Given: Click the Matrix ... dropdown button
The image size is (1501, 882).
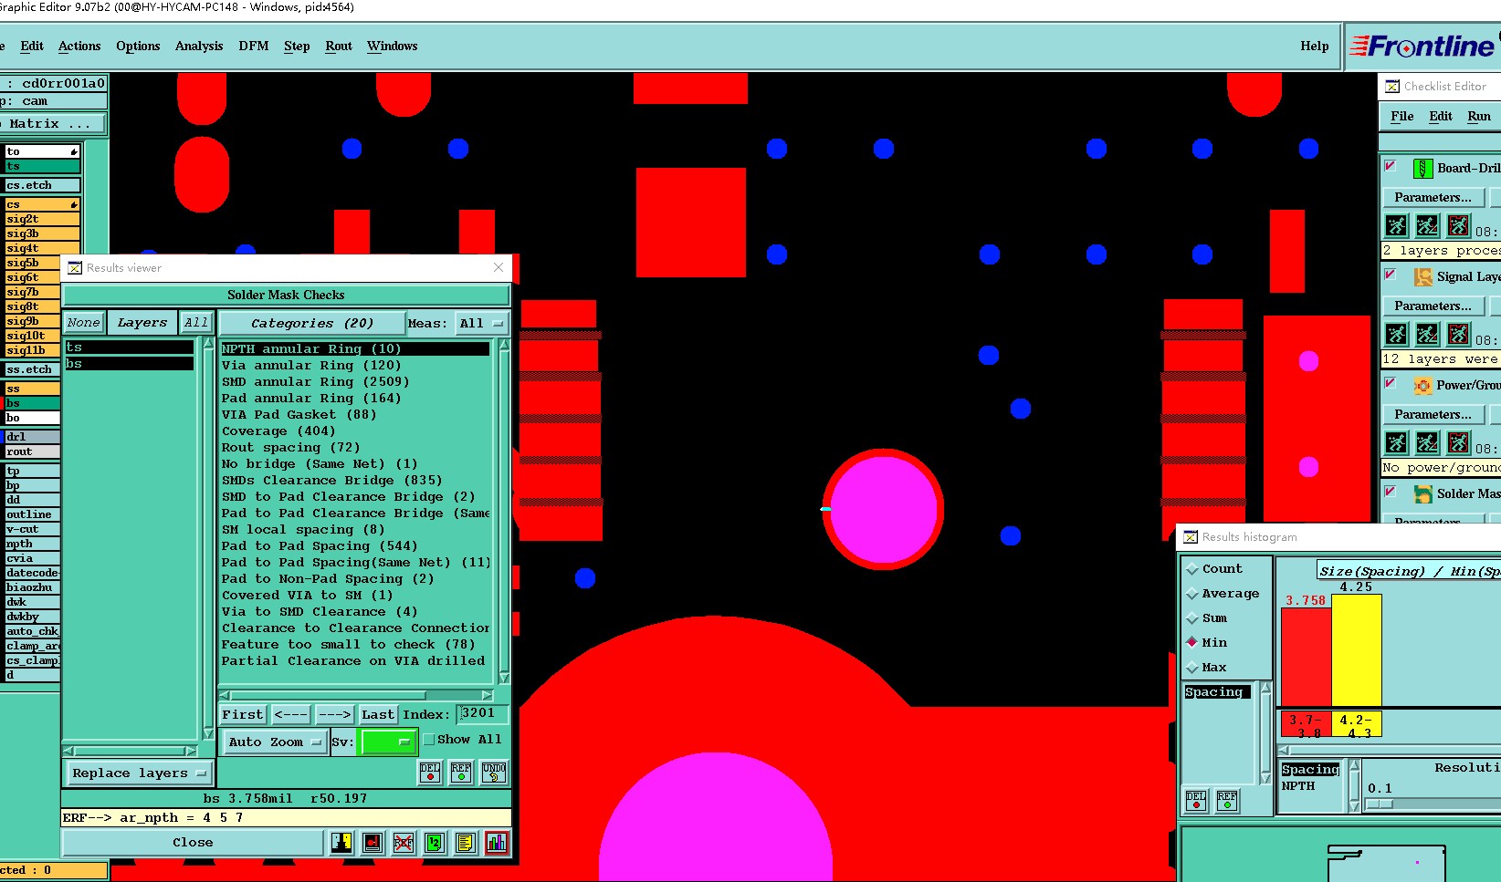Looking at the screenshot, I should click(52, 123).
